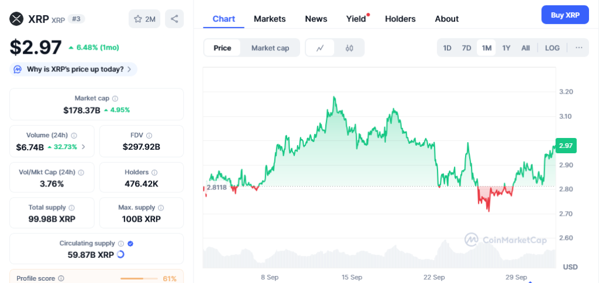Switch to the Holders tab

pyautogui.click(x=400, y=19)
